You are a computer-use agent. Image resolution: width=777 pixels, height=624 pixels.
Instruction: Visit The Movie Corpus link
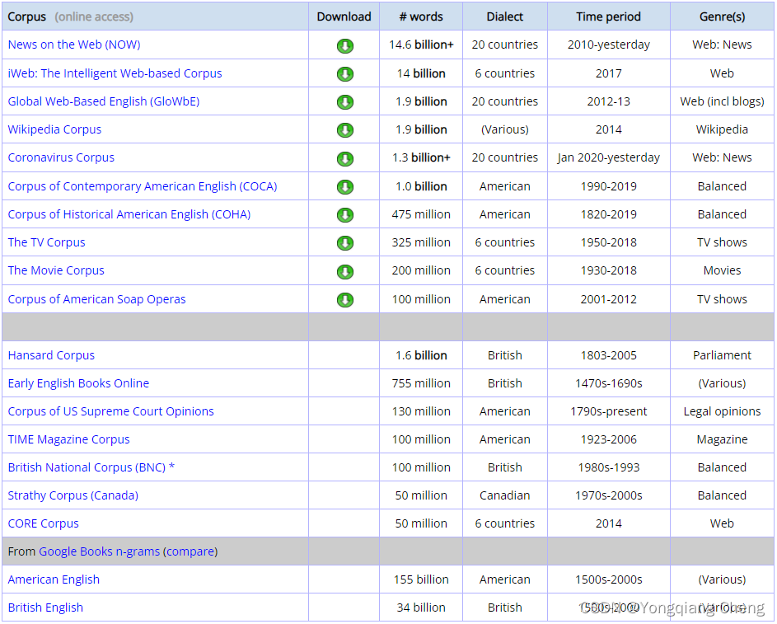(56, 270)
